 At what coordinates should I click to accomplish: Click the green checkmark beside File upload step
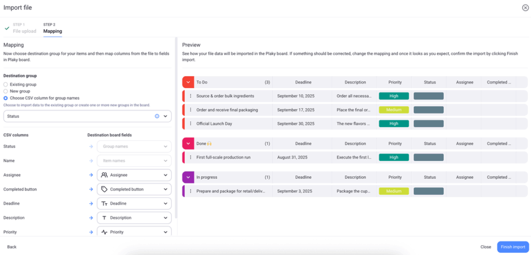(7, 28)
